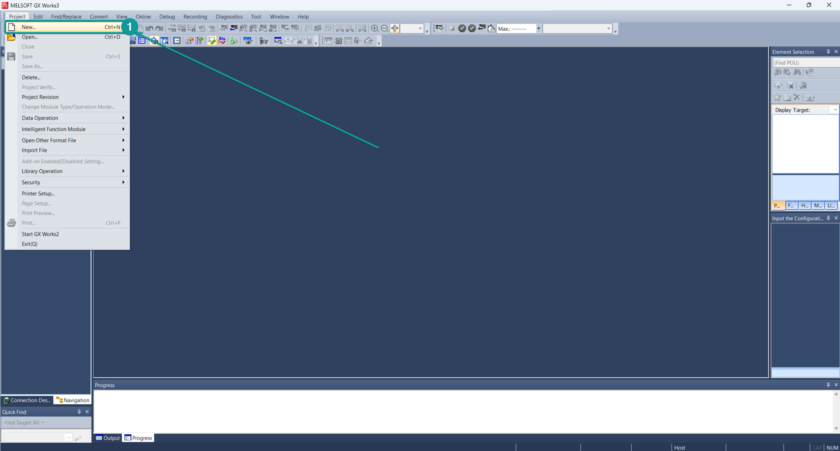Image resolution: width=840 pixels, height=451 pixels.
Task: Switch to the Navigation tab
Action: pyautogui.click(x=73, y=400)
